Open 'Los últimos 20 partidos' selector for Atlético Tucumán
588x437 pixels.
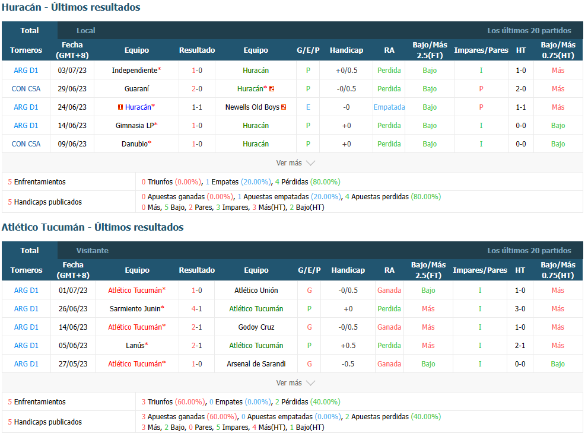[x=529, y=251]
